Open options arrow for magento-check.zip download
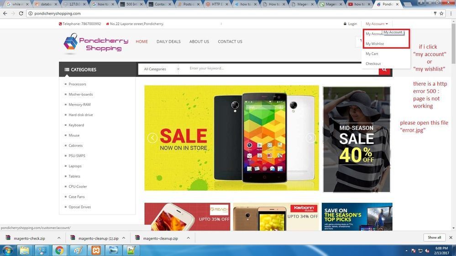The height and width of the screenshot is (256, 456). coord(59,238)
